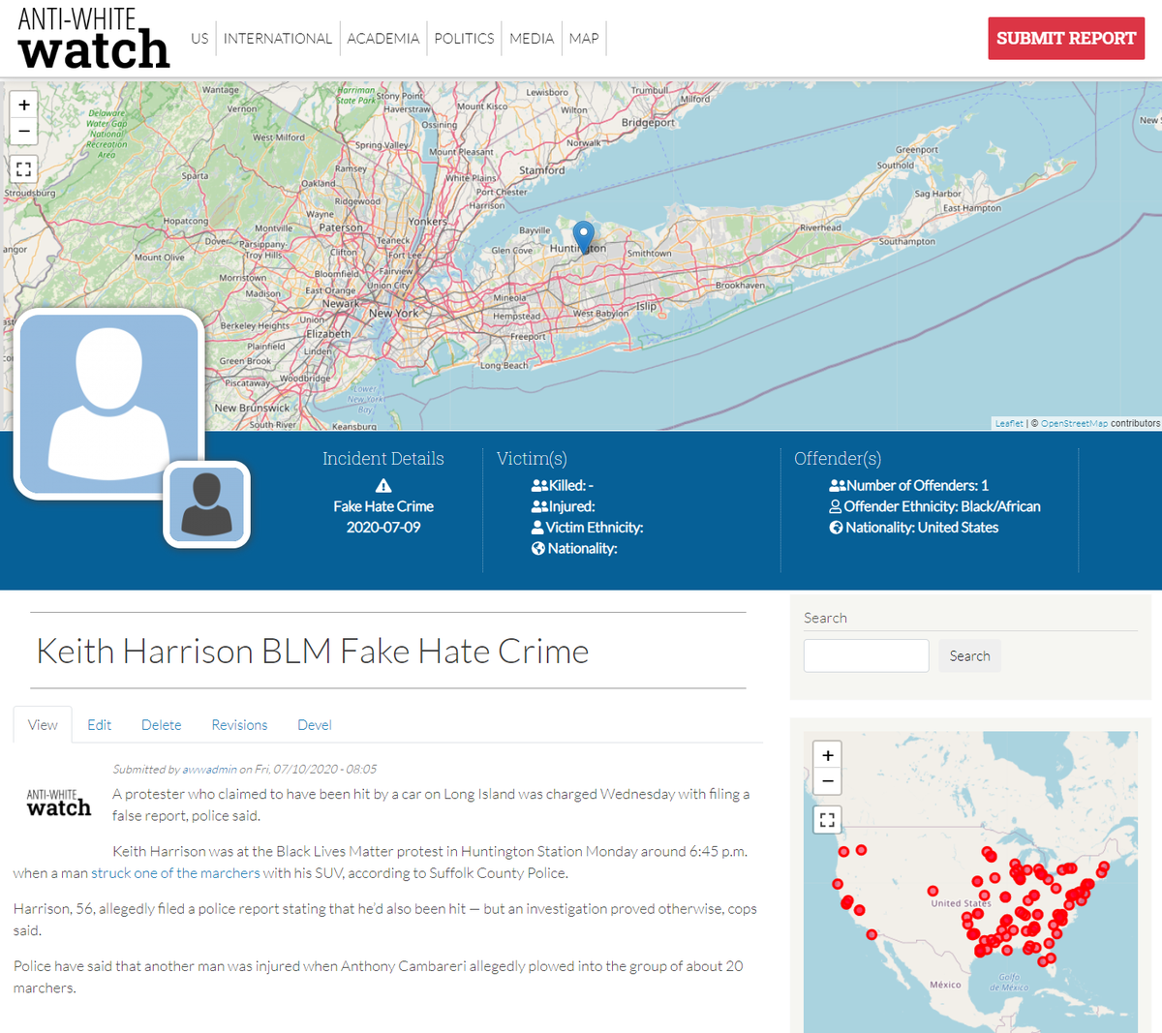This screenshot has width=1162, height=1033.
Task: Click the Offender Ethnicity: Black/African text
Action: 942,506
